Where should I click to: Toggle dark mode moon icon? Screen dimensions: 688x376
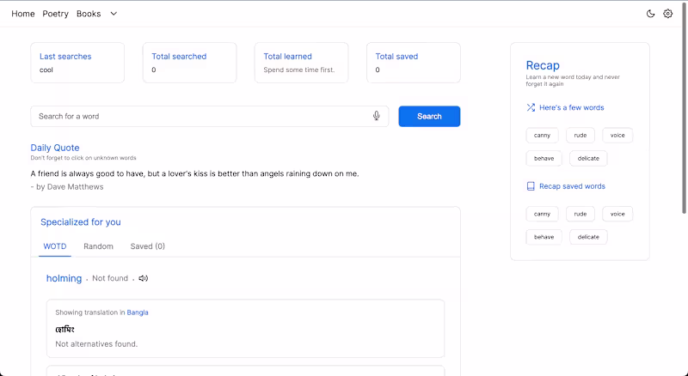point(651,14)
